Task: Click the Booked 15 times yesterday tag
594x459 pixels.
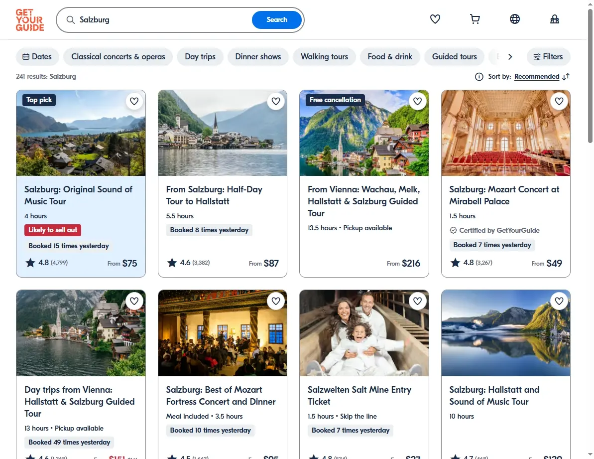Action: pos(69,246)
